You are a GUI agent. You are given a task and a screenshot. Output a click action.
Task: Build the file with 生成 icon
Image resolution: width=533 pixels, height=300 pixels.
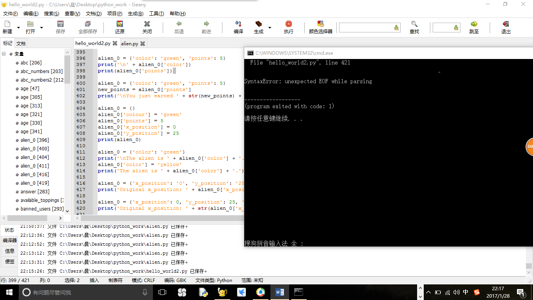[259, 27]
